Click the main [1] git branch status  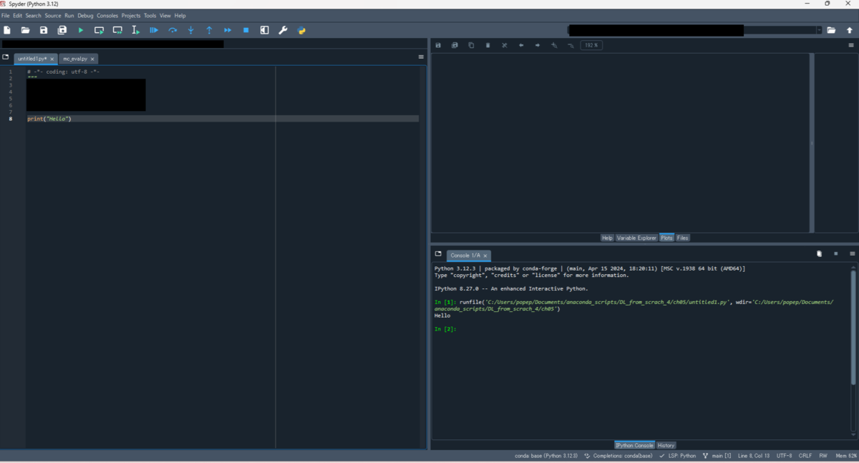pyautogui.click(x=717, y=456)
